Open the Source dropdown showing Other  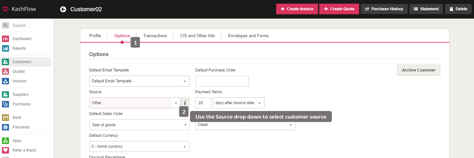click(135, 103)
